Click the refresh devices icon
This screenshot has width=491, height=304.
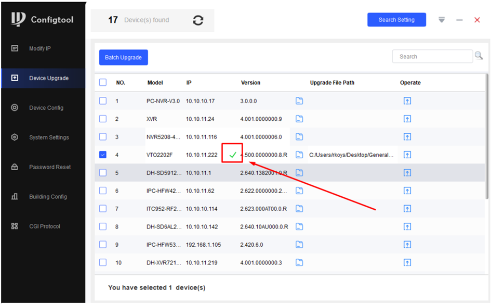[198, 20]
